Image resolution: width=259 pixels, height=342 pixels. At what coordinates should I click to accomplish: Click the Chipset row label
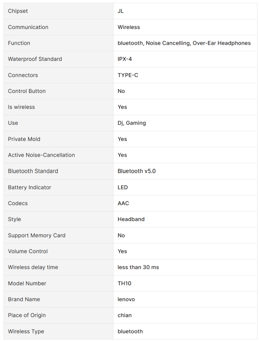(x=18, y=11)
